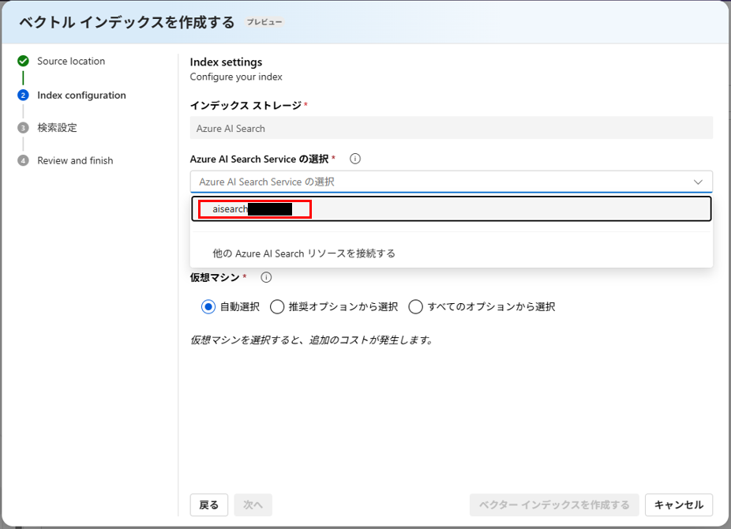Click the green checkmark for Source location step

tap(24, 61)
